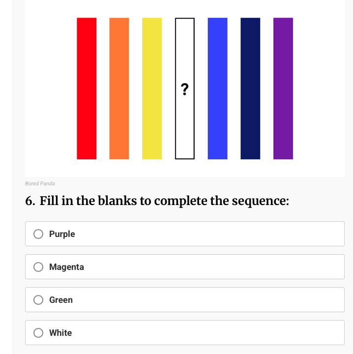Click the red color bar
The width and height of the screenshot is (353, 354).
coord(87,88)
